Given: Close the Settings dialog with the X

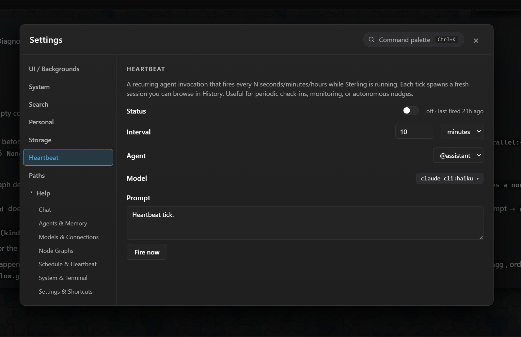Looking at the screenshot, I should (x=476, y=40).
